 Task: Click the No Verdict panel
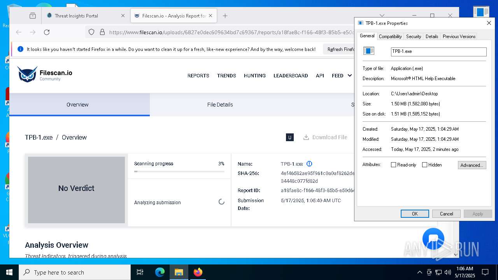(76, 190)
